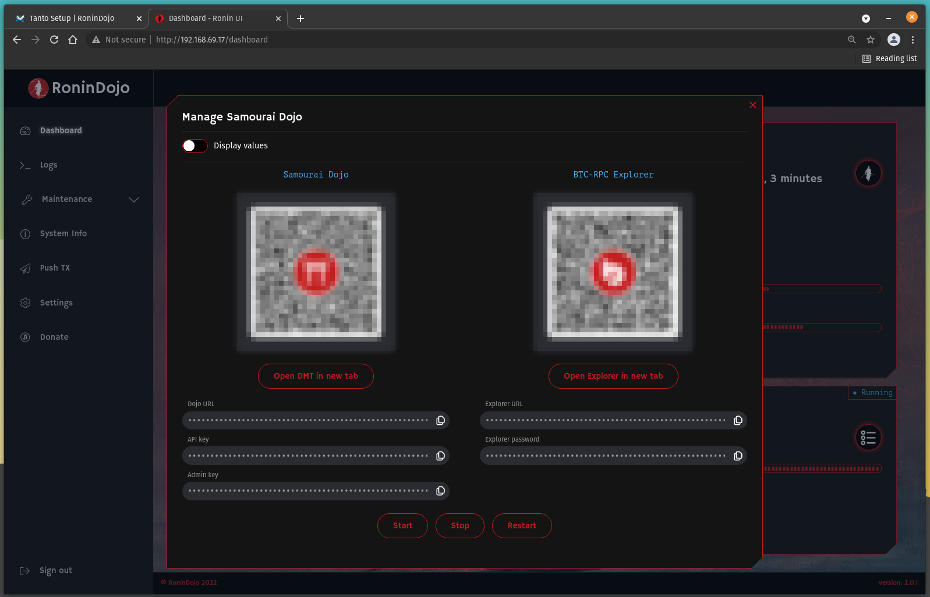This screenshot has width=930, height=597.
Task: Toggle the Display values switch
Action: [x=195, y=145]
